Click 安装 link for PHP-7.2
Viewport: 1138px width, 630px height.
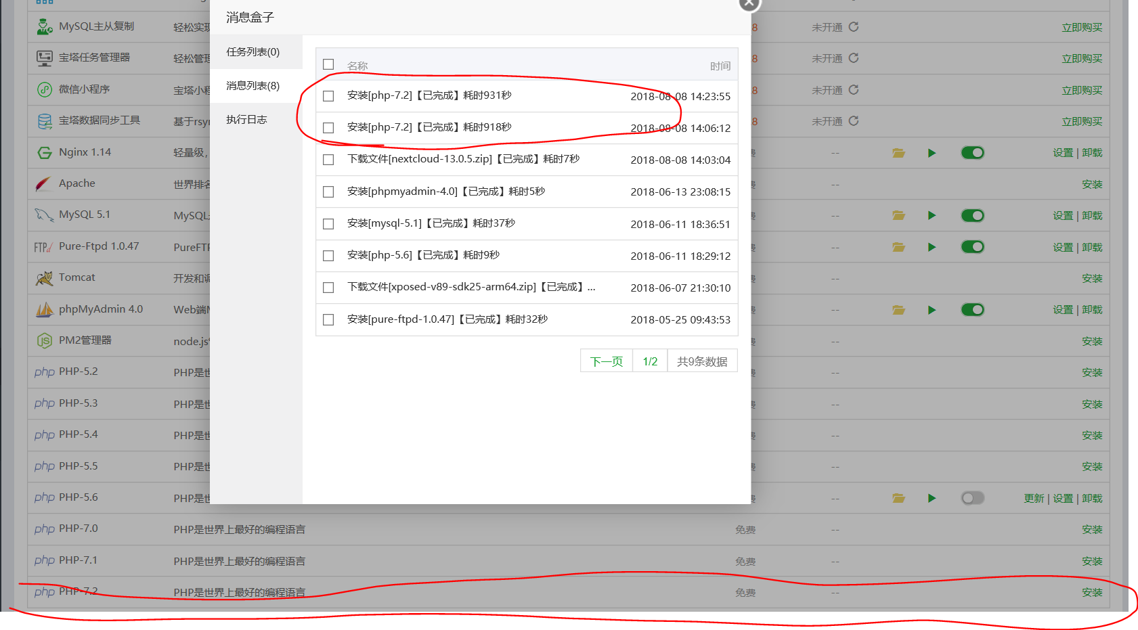[1092, 593]
